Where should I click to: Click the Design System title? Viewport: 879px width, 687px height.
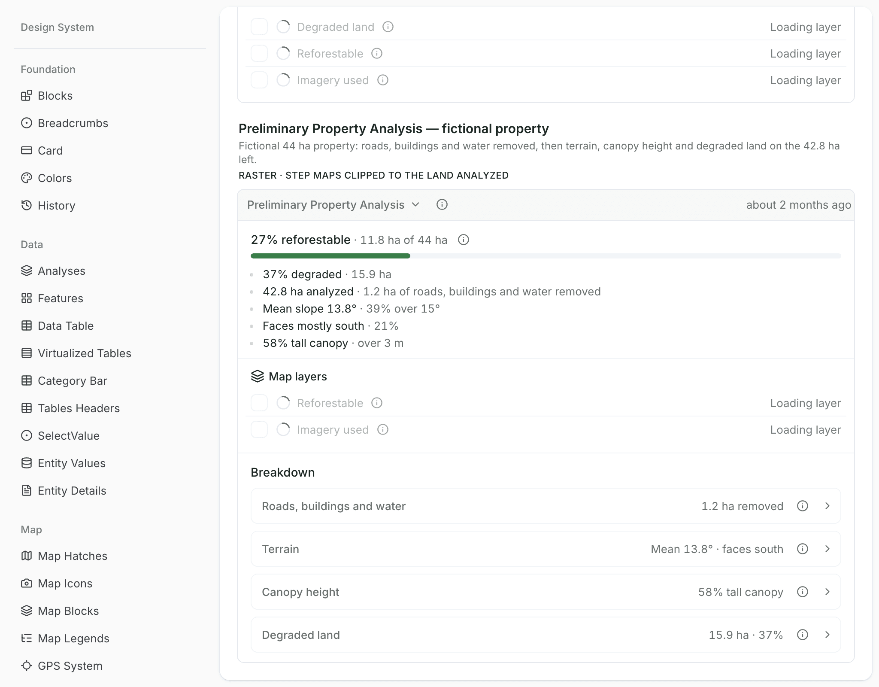(58, 27)
